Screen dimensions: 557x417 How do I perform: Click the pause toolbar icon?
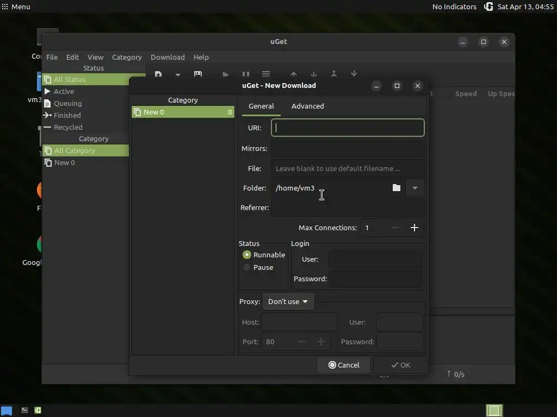click(x=245, y=74)
